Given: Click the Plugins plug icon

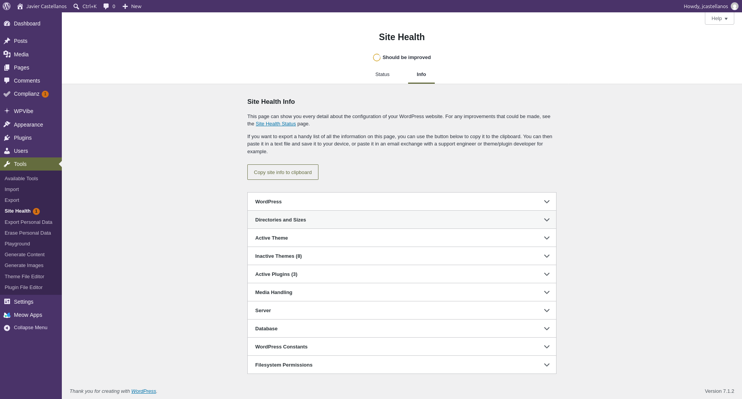Looking at the screenshot, I should click(7, 138).
